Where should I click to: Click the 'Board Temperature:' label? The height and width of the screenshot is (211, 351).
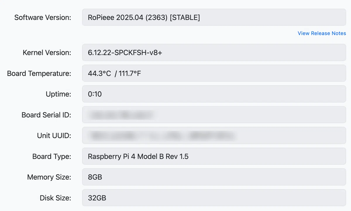39,73
